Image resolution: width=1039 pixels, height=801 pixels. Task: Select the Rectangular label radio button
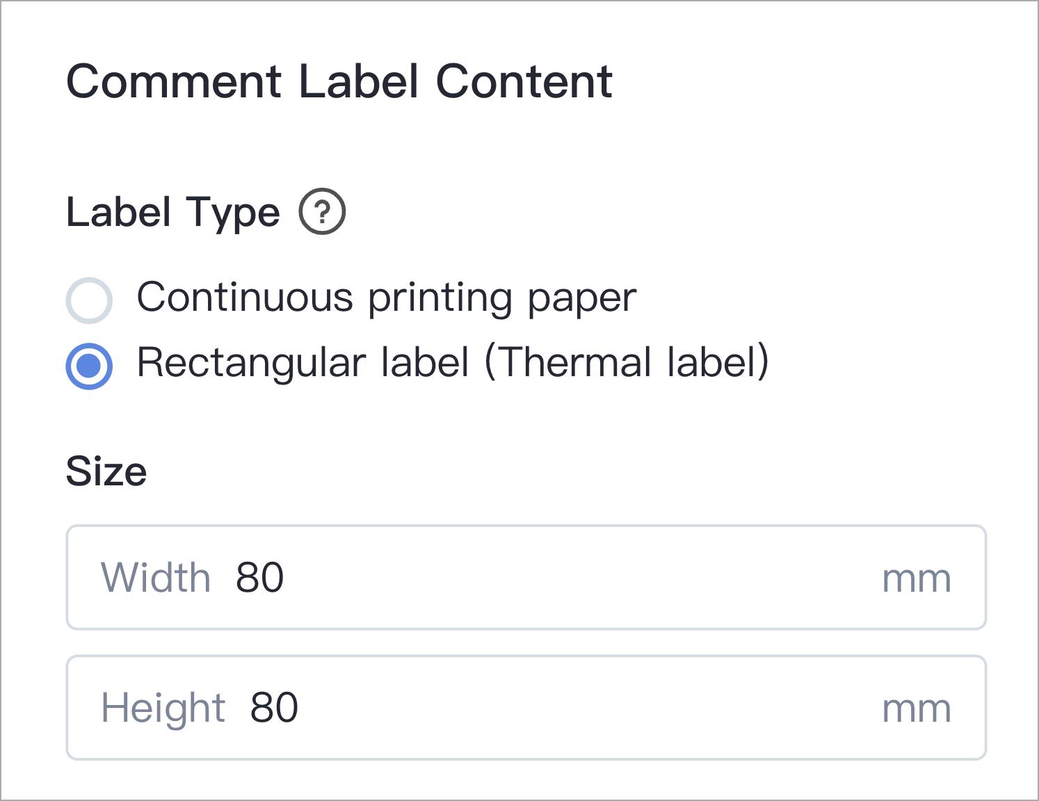click(89, 366)
